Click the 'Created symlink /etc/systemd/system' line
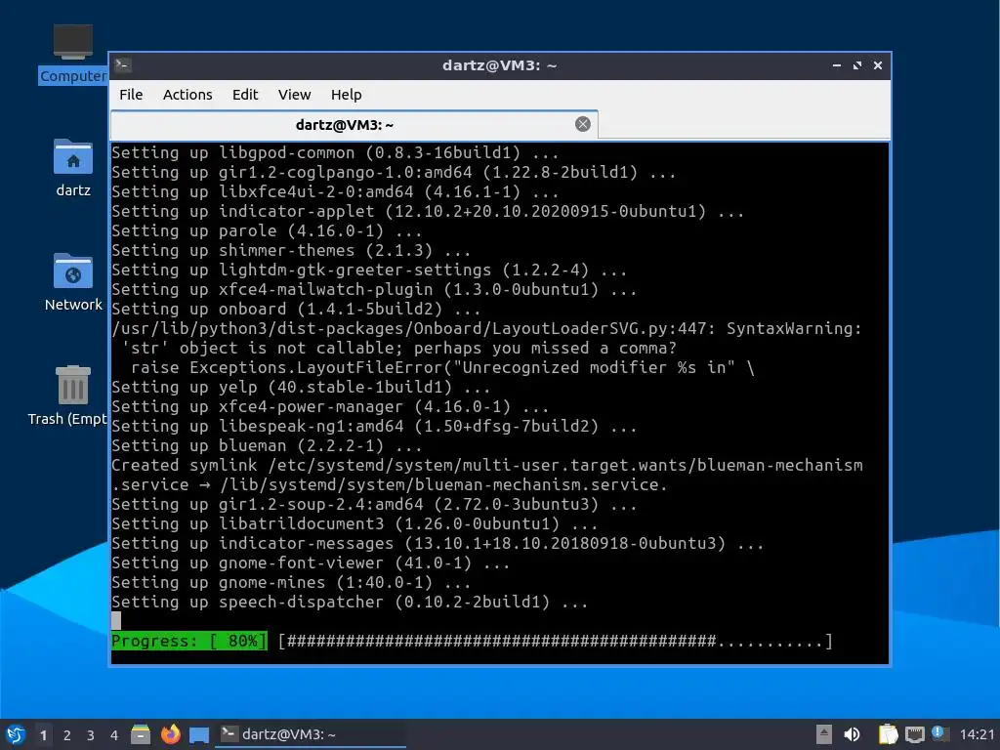Screen dimensions: 1000x750 tap(487, 466)
